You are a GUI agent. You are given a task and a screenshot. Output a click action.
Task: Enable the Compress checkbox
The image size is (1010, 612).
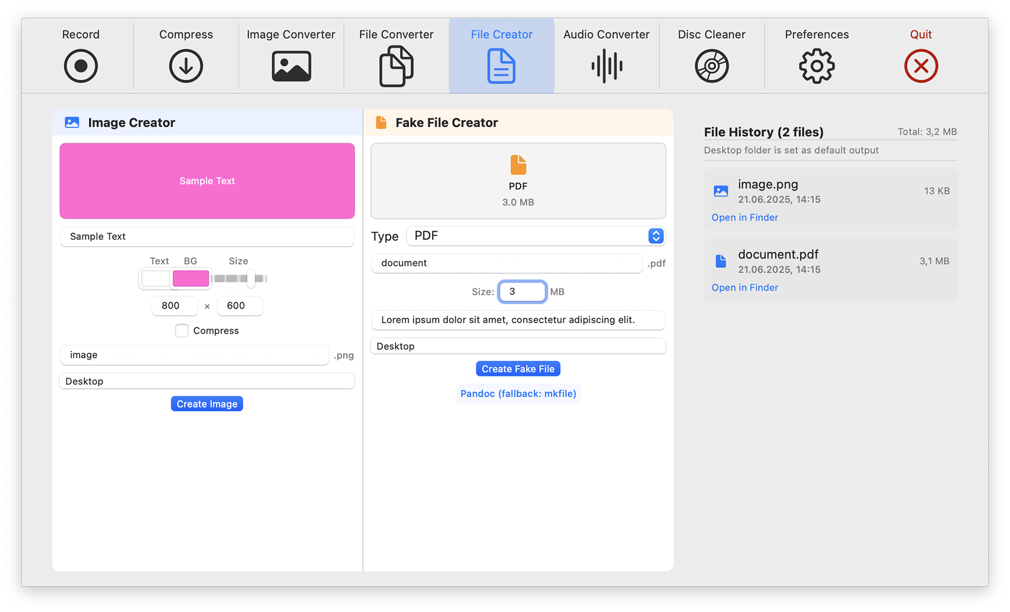coord(182,331)
